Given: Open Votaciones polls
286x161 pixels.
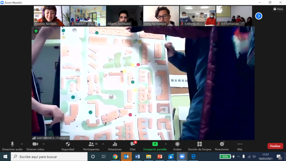Looking at the screenshot, I should (x=115, y=144).
